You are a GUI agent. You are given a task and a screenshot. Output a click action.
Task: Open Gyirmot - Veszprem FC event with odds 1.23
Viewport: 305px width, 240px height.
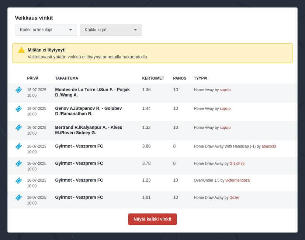(79, 180)
